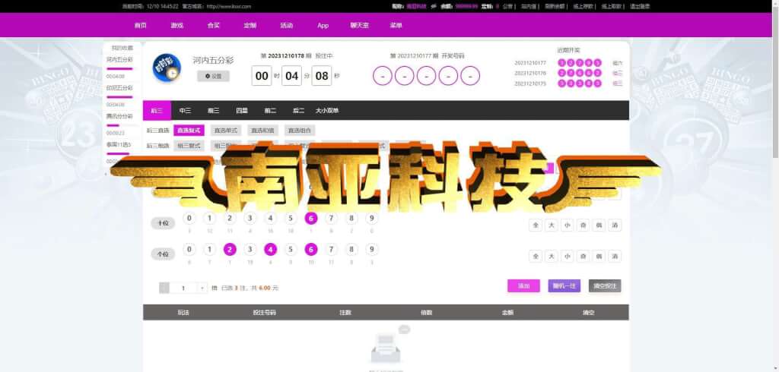Select the 直选单式 play option
The image size is (779, 372).
(225, 131)
